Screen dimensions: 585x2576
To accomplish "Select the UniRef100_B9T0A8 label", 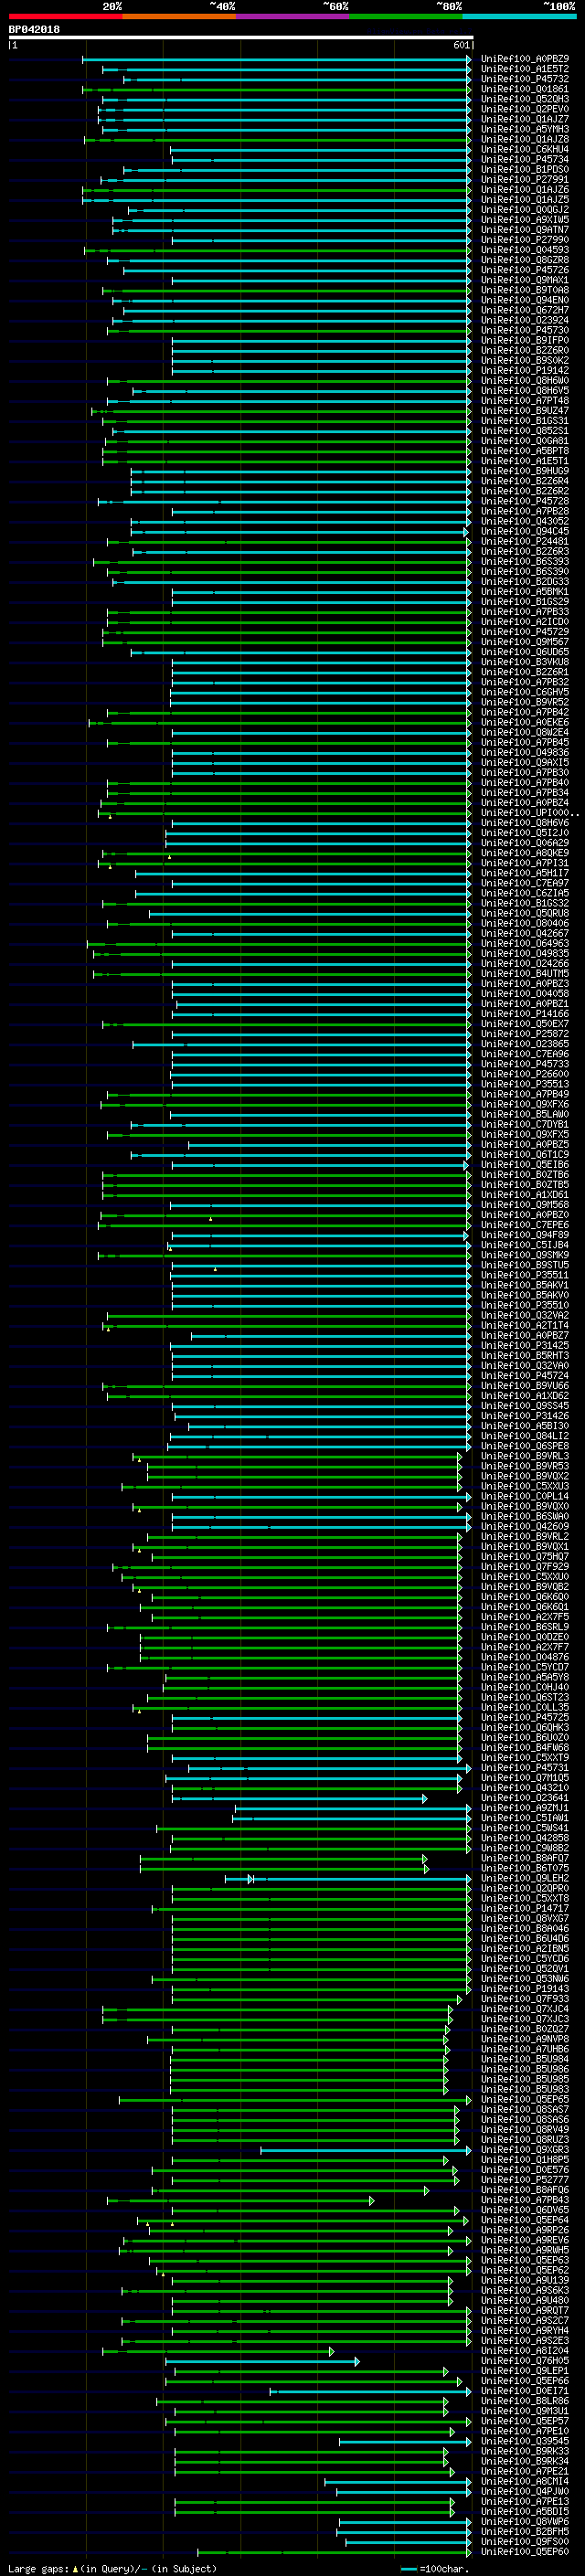I will point(525,290).
